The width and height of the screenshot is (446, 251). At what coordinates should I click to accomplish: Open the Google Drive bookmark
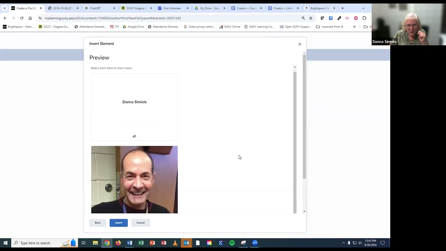pyautogui.click(x=133, y=26)
